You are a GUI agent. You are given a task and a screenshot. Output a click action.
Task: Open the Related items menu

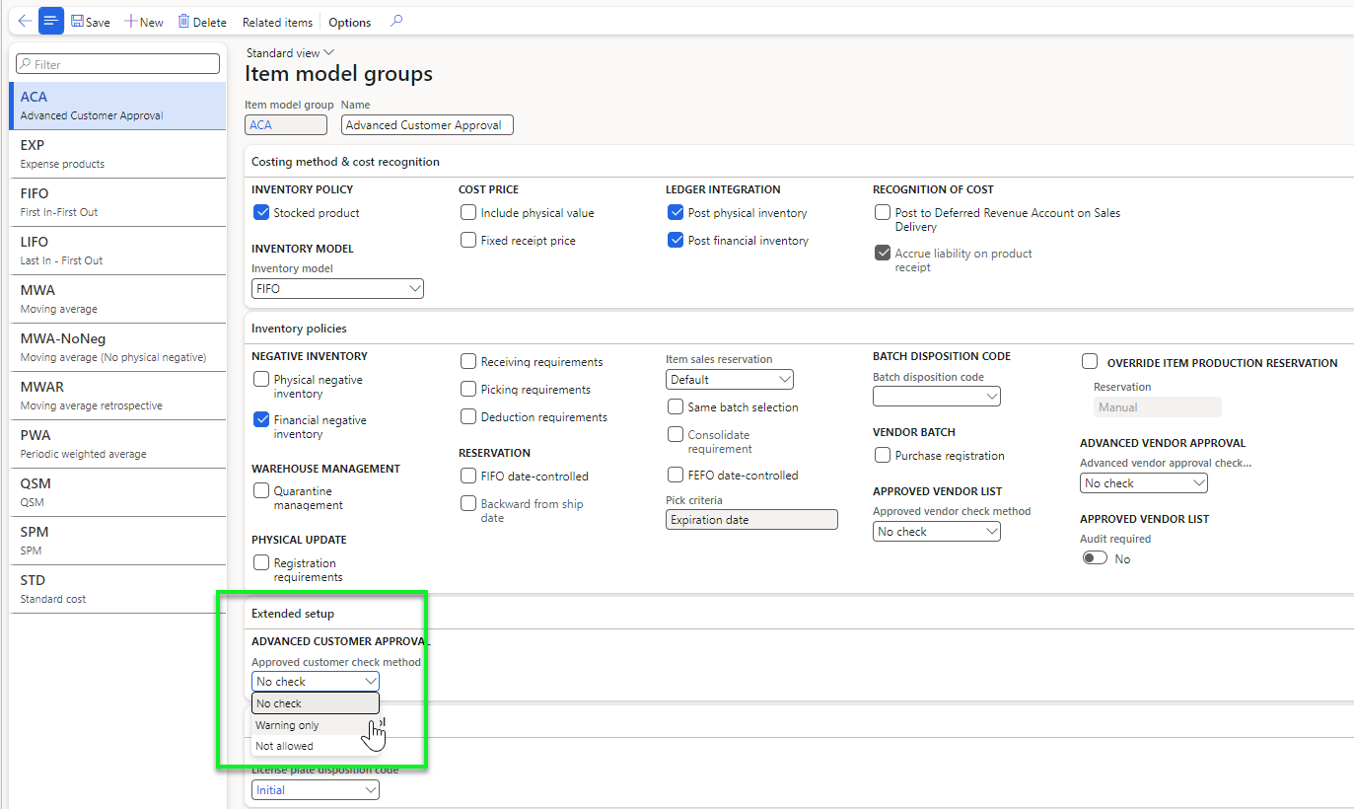coord(277,21)
